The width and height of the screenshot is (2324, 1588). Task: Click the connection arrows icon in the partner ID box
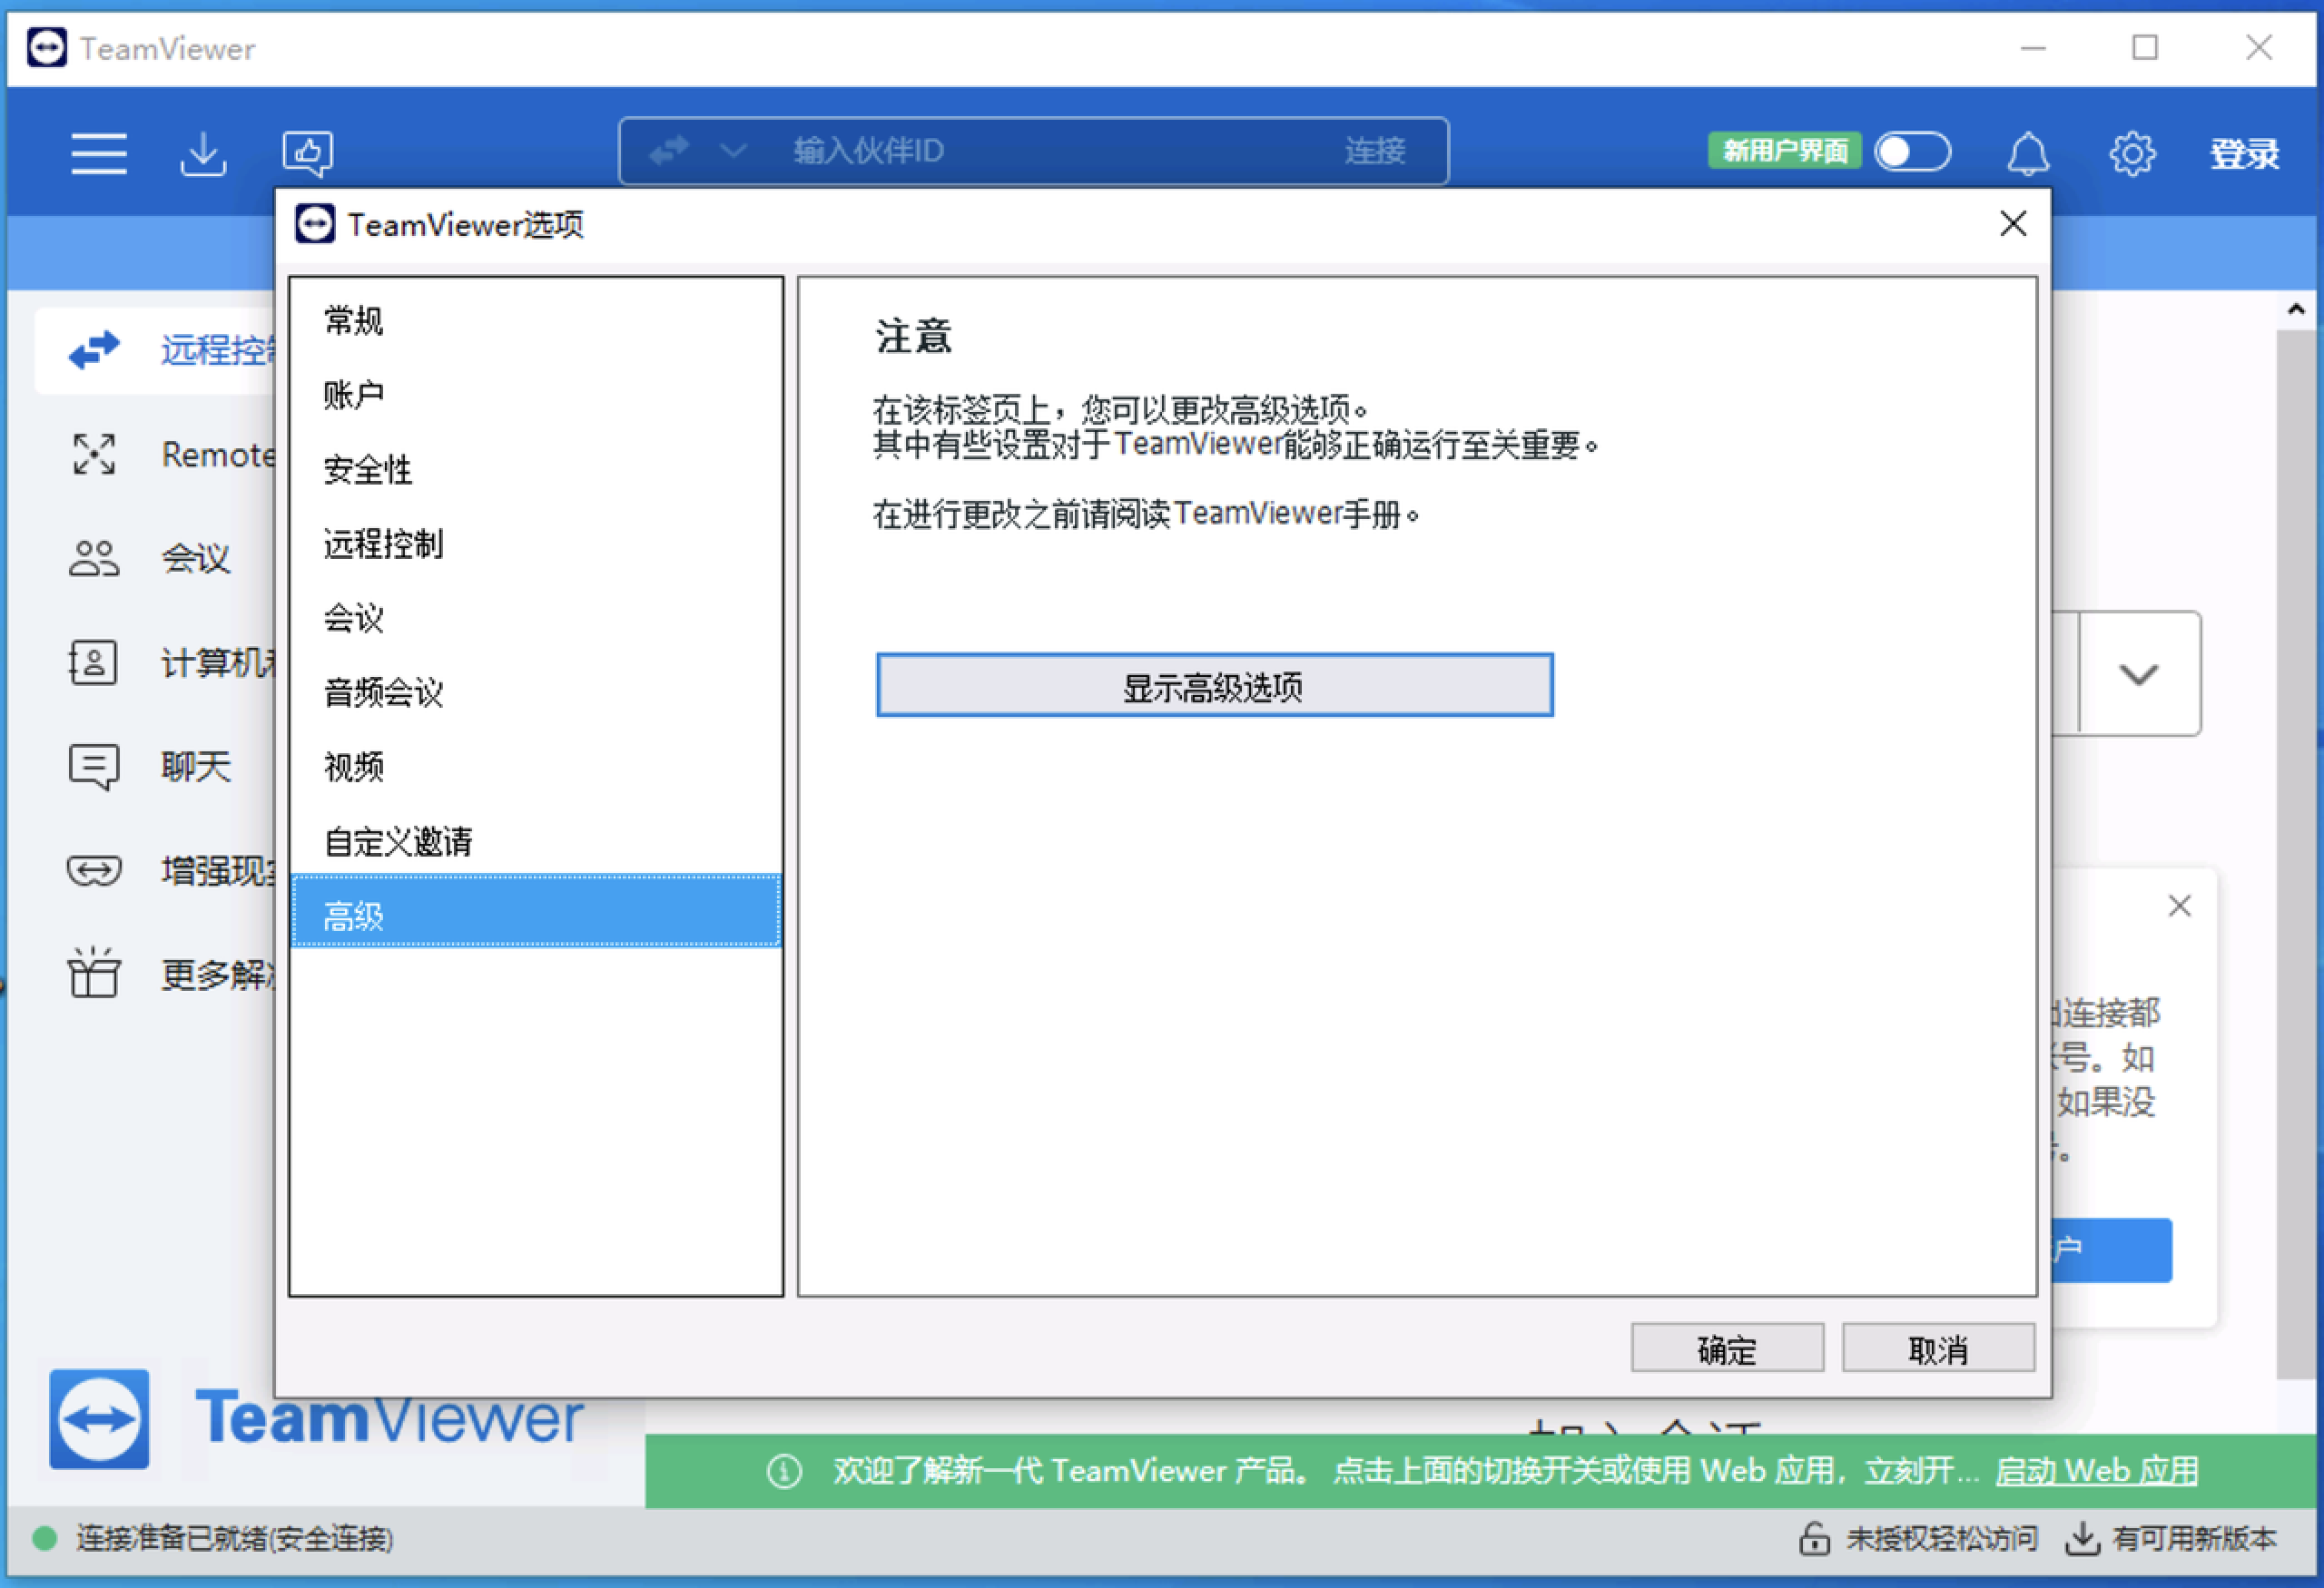[669, 151]
